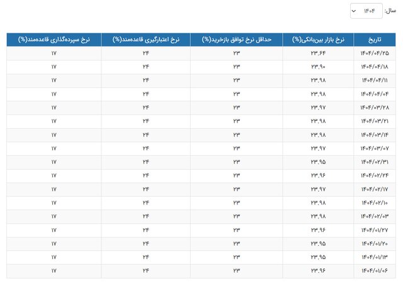Click the date cell 1404/03/07

point(375,148)
